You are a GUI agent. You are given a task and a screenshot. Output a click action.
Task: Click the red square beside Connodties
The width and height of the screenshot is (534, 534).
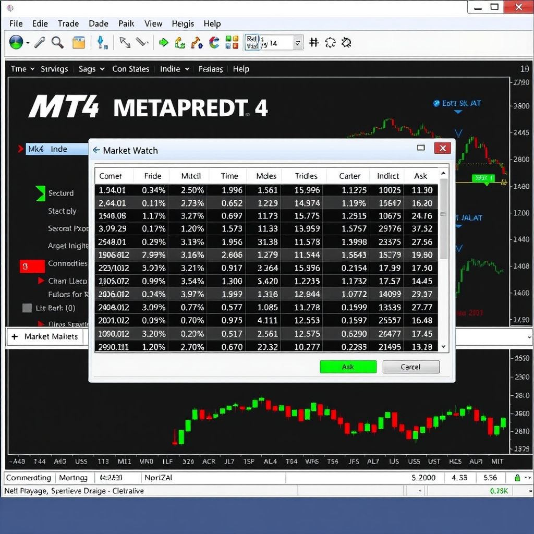click(32, 266)
